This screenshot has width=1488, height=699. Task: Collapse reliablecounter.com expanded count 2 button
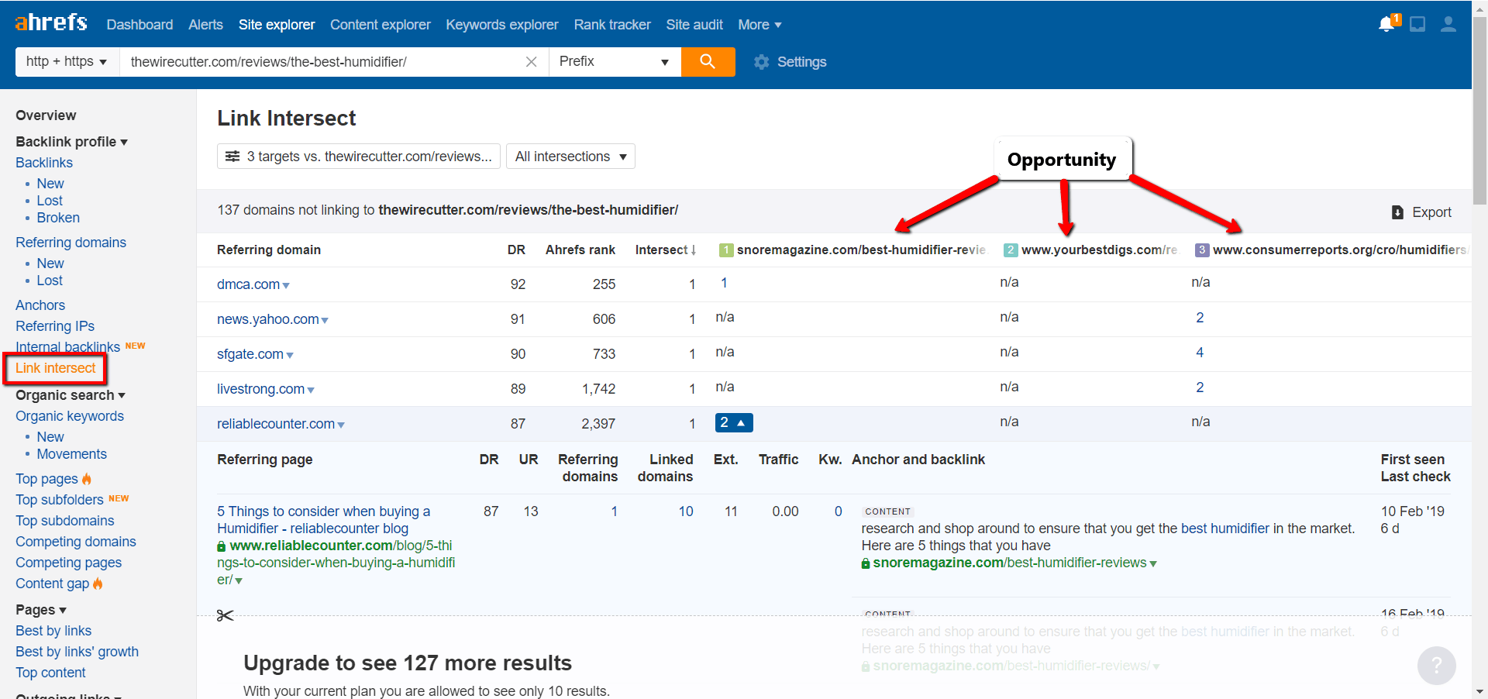point(734,422)
